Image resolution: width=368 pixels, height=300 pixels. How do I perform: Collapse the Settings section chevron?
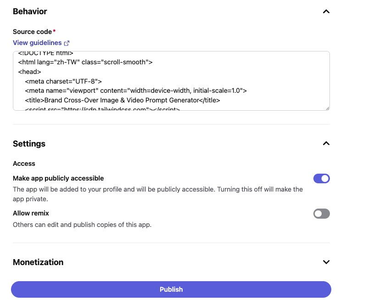[x=326, y=143]
